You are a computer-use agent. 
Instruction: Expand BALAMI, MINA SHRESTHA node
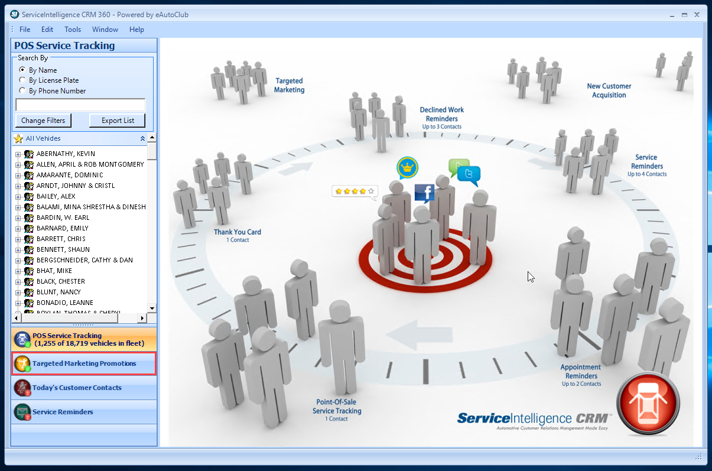pos(18,207)
